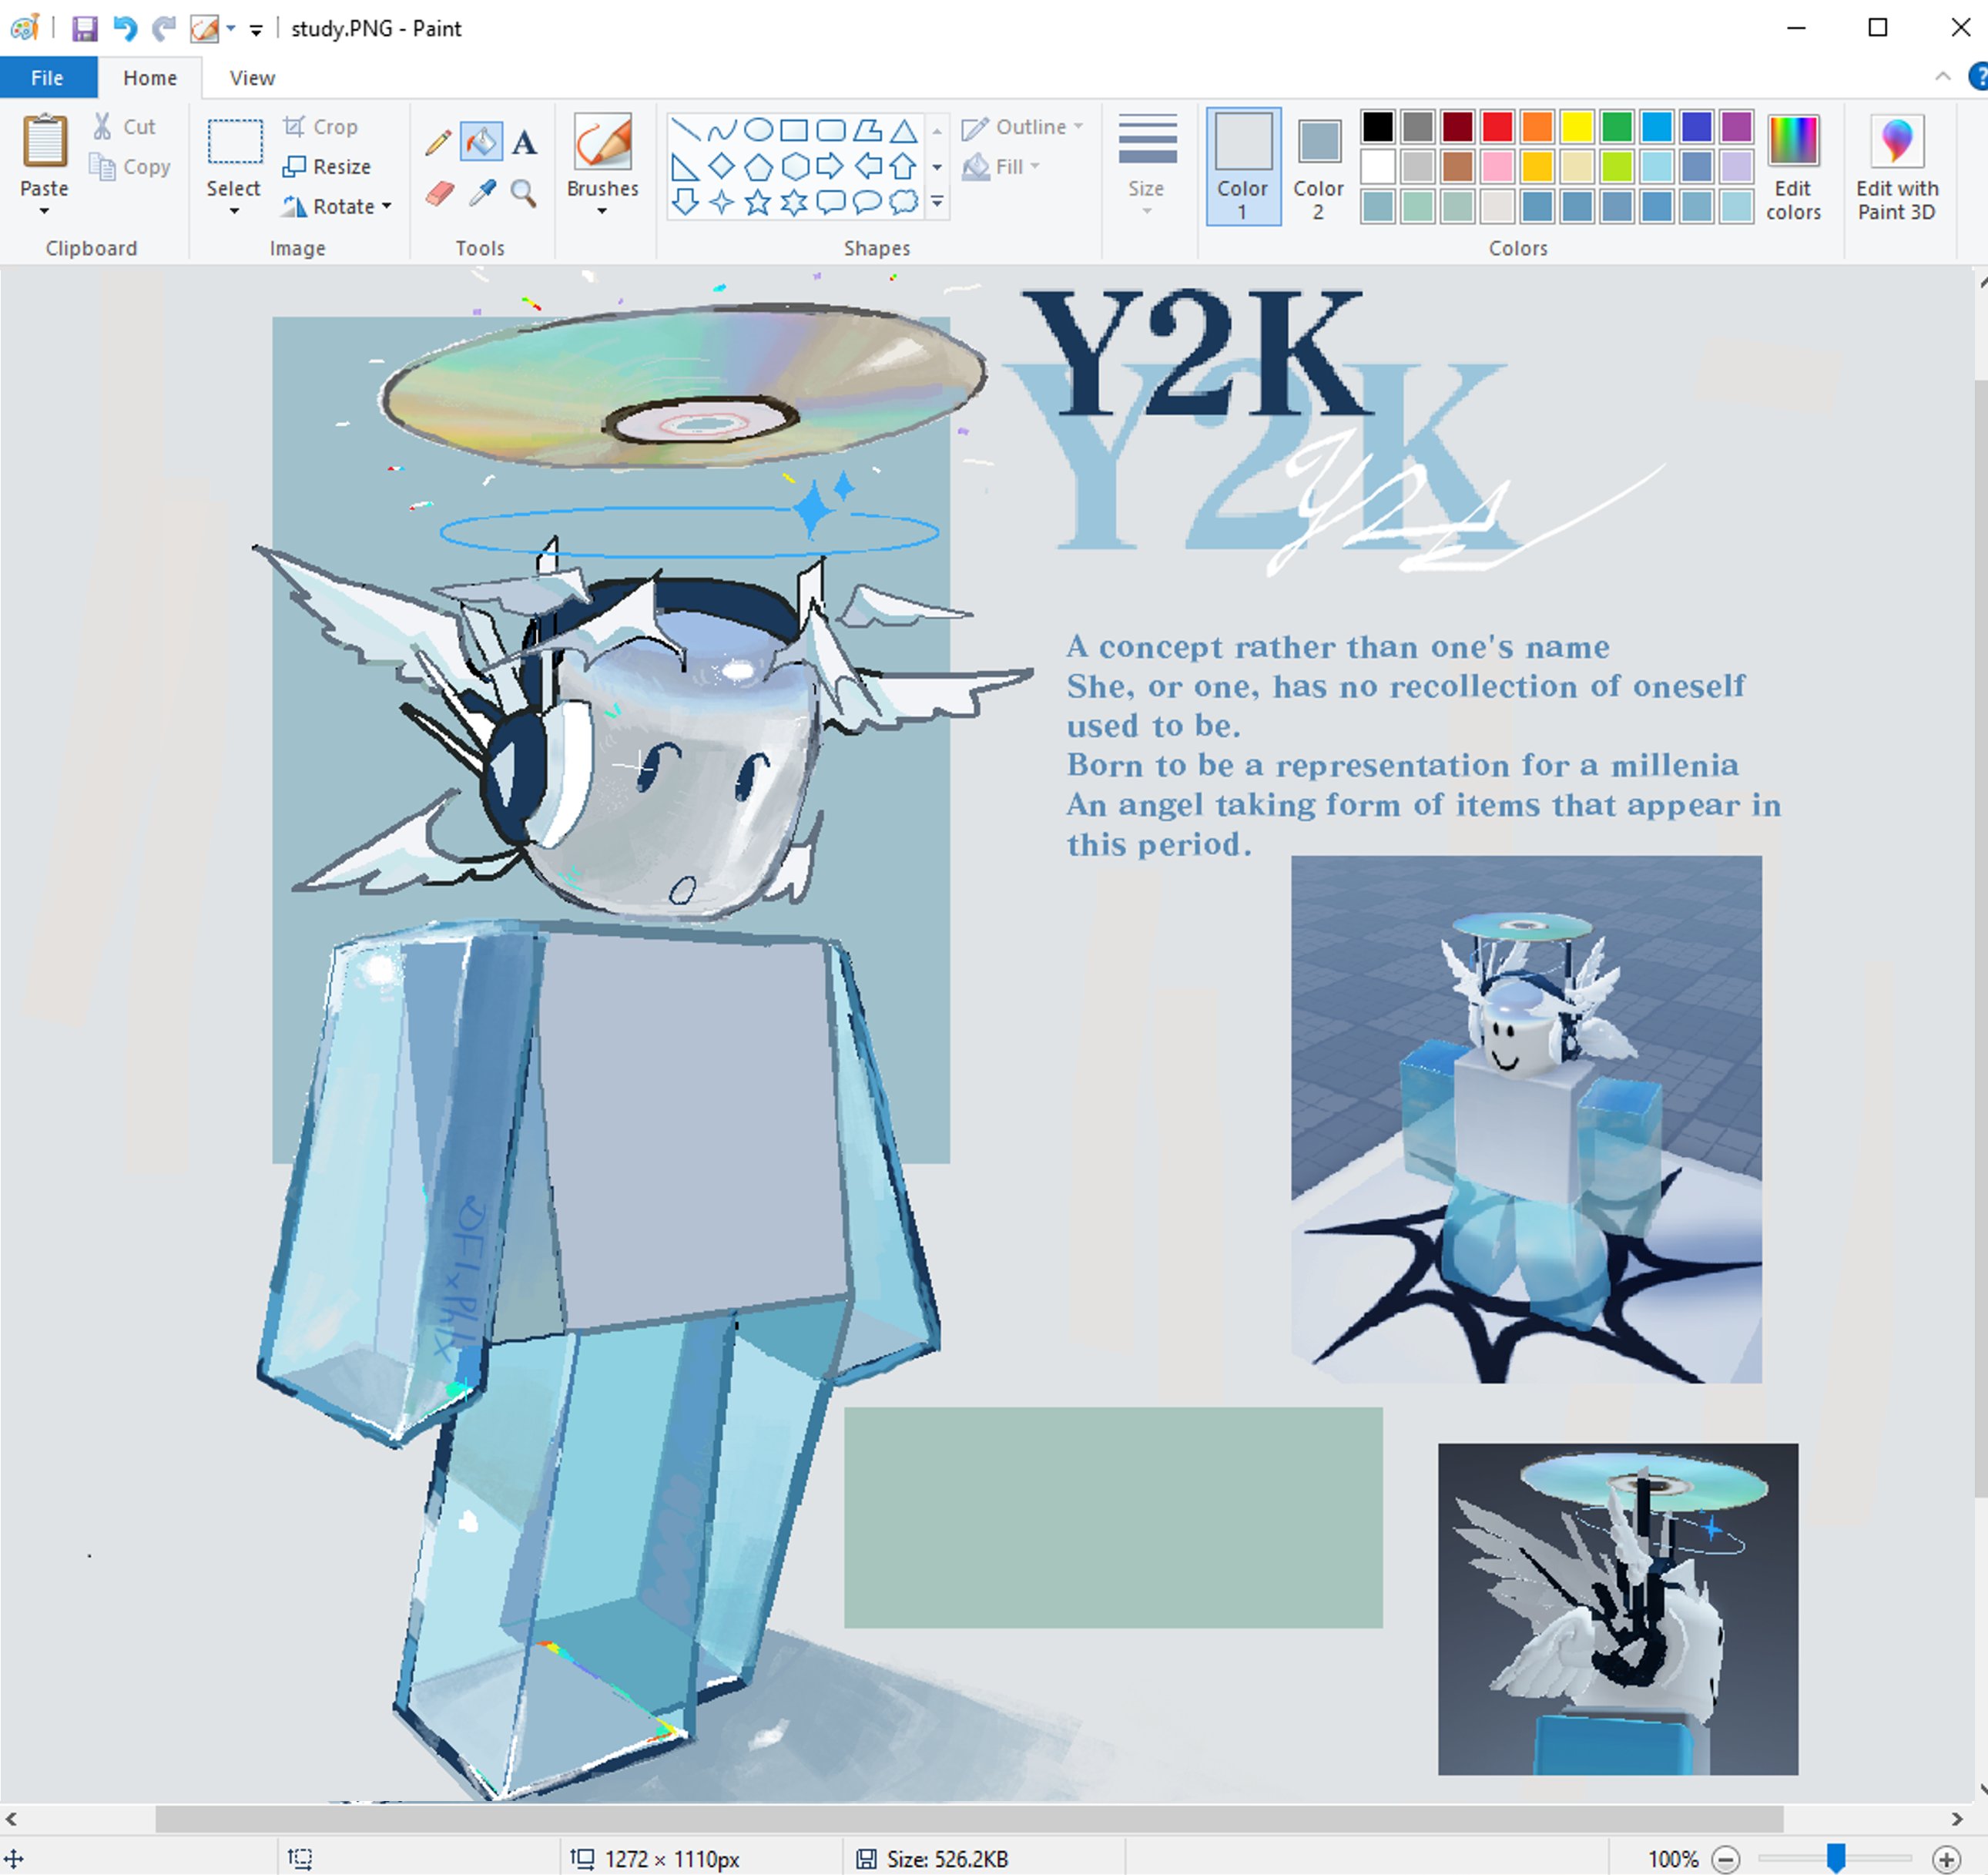Activate the Color 1 selector
The height and width of the screenshot is (1875, 1988).
pyautogui.click(x=1243, y=166)
